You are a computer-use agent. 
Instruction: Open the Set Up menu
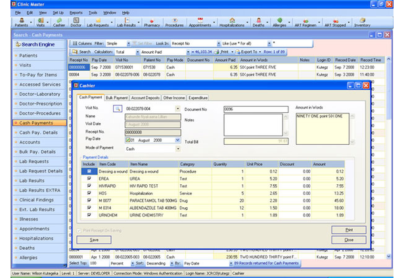(58, 12)
